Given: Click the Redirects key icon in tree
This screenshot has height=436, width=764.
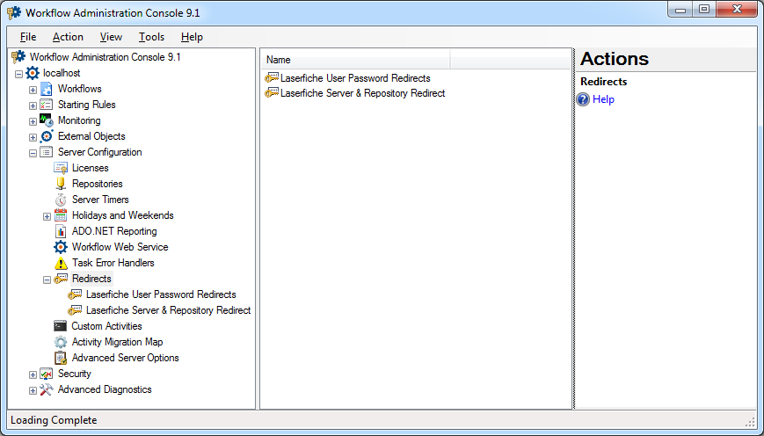Looking at the screenshot, I should (x=61, y=279).
